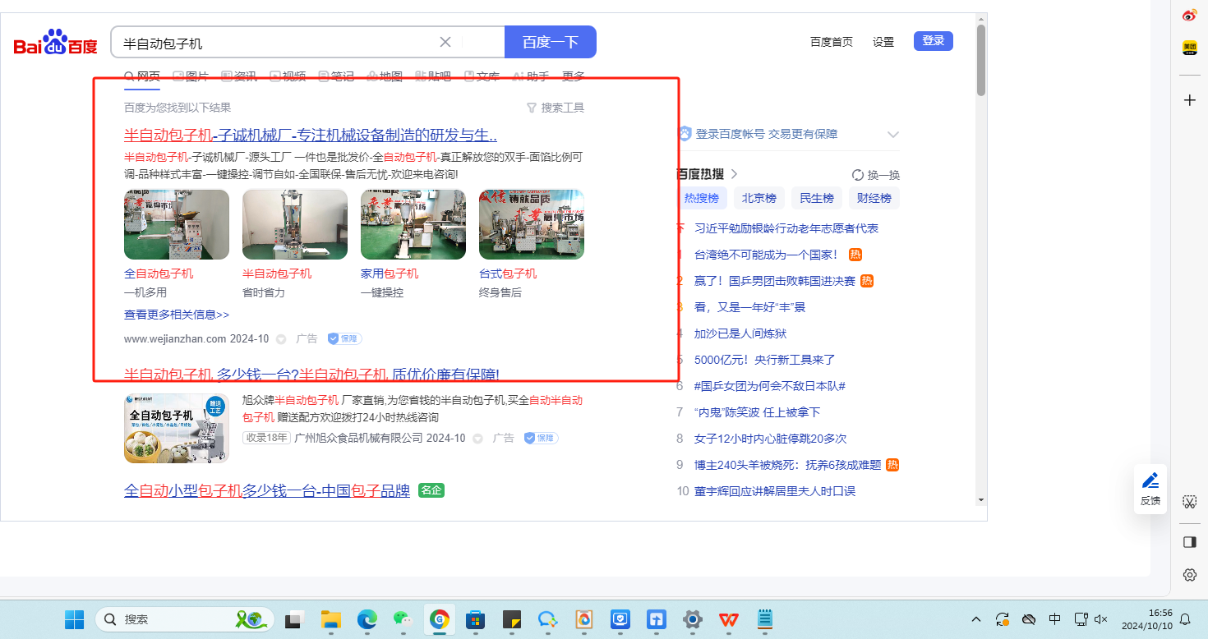Select the 北京榜 hot list tab
The width and height of the screenshot is (1208, 639).
758,198
